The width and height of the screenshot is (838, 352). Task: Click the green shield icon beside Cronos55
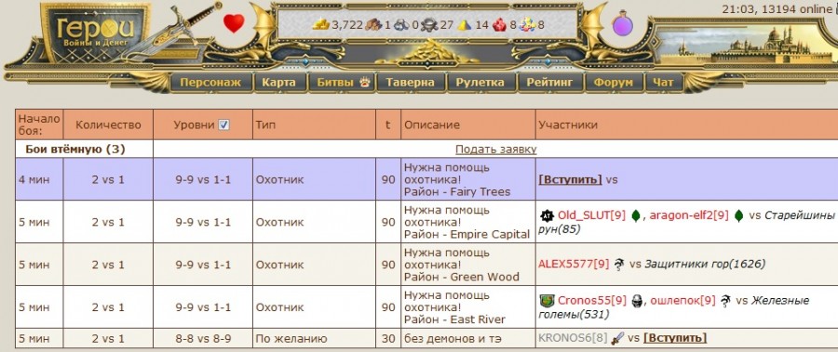coord(547,301)
